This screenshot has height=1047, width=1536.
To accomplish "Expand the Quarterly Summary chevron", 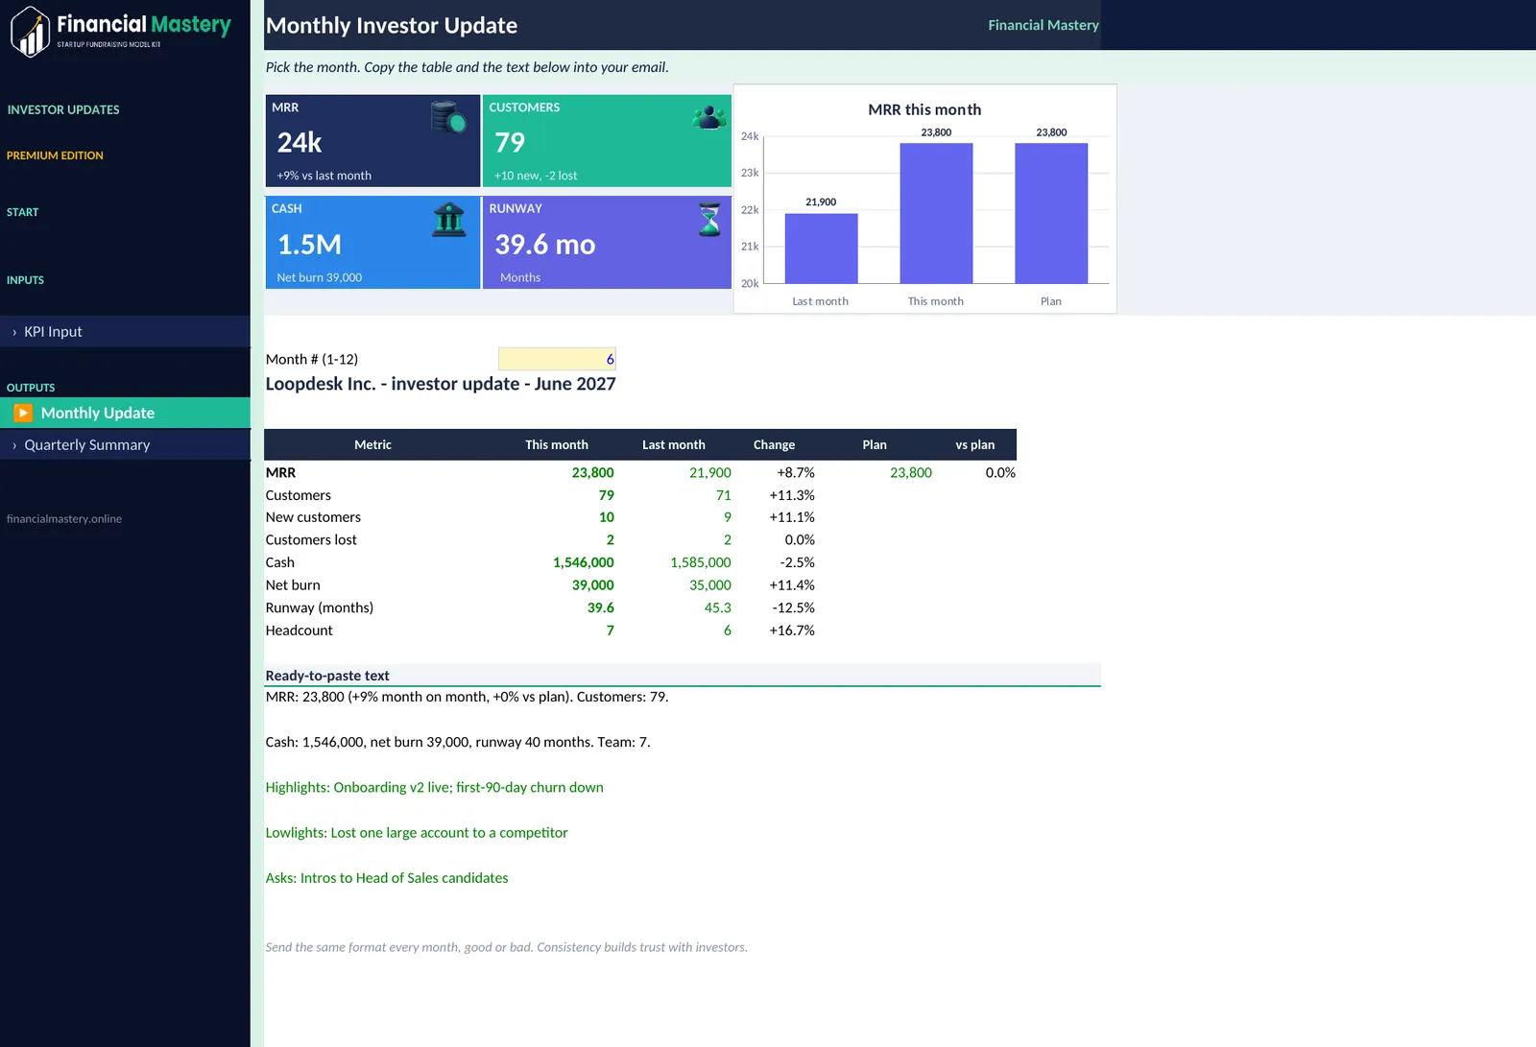I will pos(14,445).
